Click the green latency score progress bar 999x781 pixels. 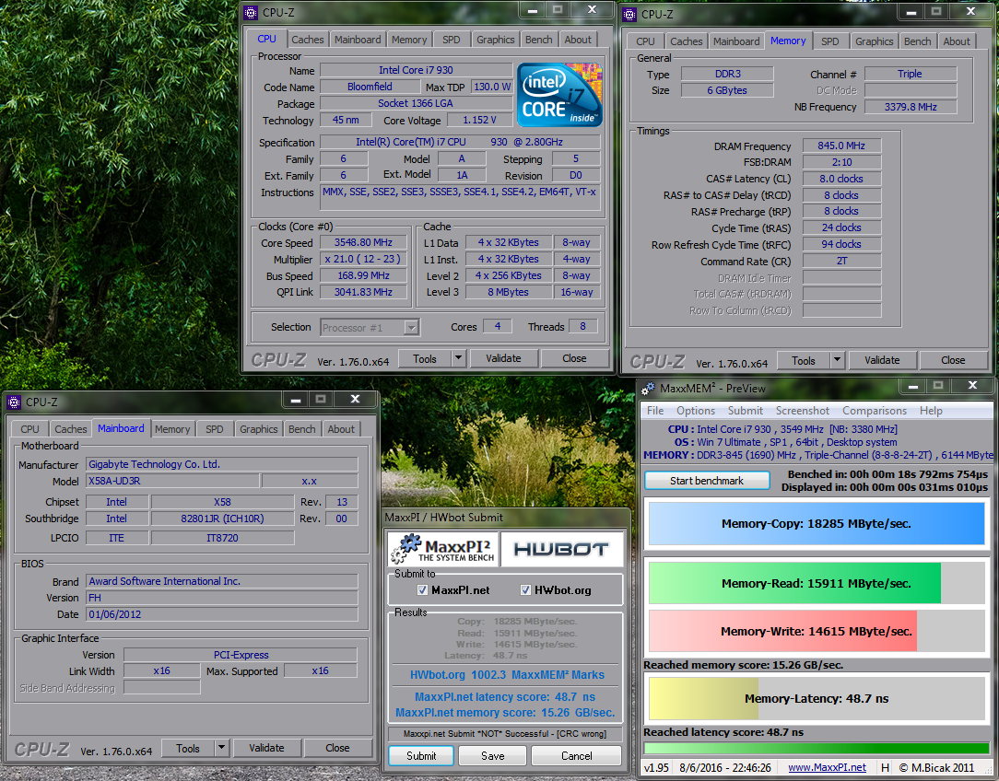(x=817, y=748)
